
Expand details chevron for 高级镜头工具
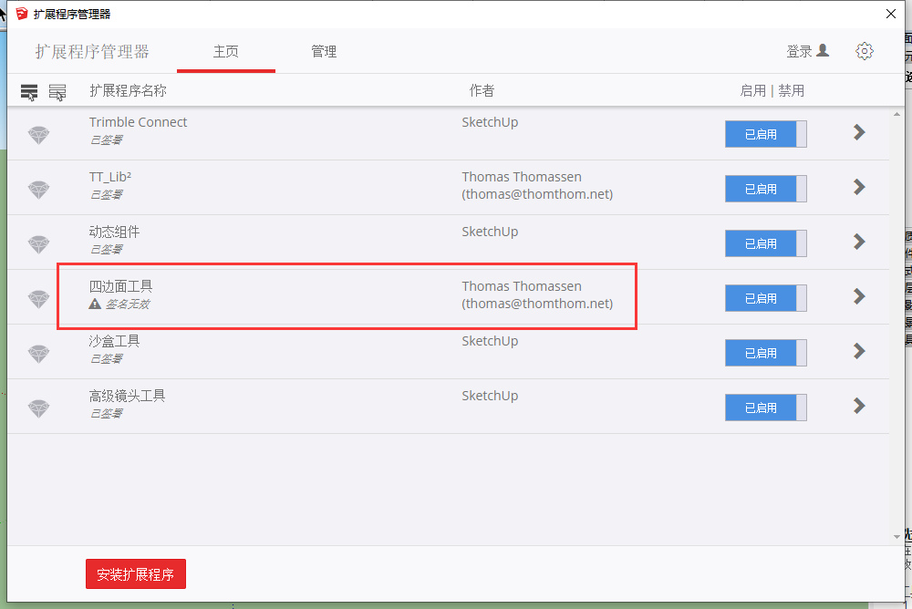[859, 406]
